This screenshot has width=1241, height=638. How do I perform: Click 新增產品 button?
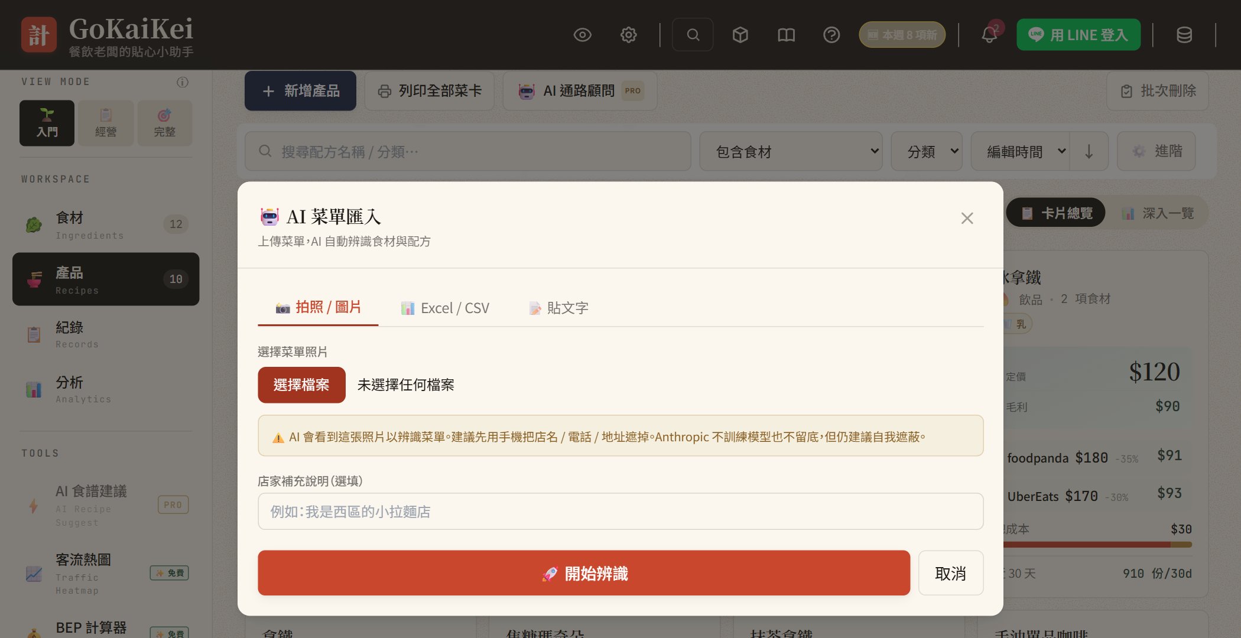pos(300,90)
